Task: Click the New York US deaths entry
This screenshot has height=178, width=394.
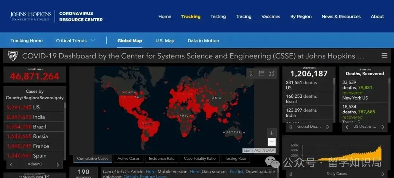Action: [363, 90]
